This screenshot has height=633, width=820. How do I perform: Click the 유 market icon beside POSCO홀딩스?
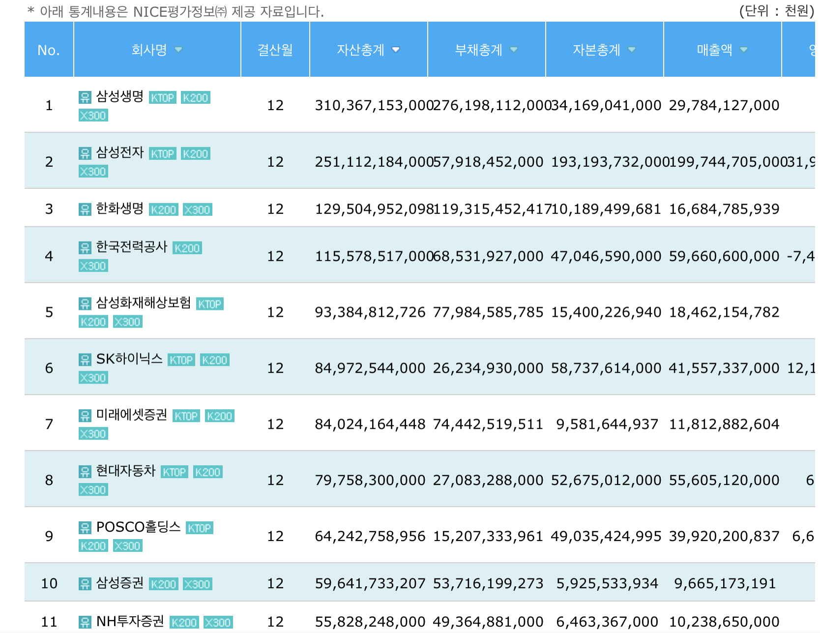(x=85, y=528)
